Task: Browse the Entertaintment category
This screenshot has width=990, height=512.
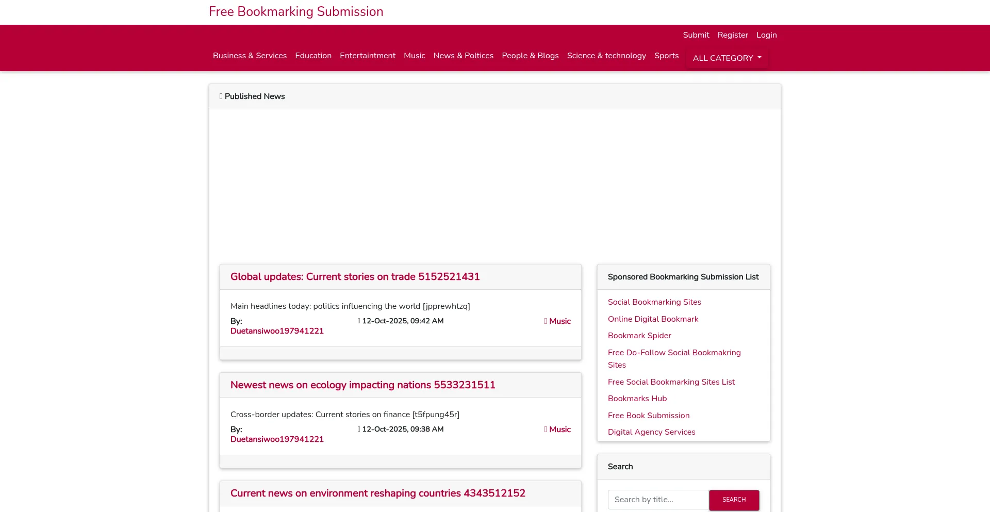Action: pos(367,56)
